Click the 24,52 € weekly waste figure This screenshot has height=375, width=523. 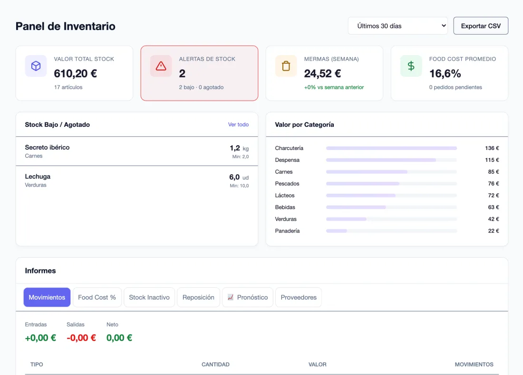322,73
